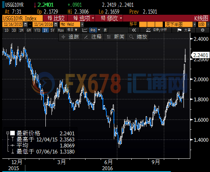Click second 移平 moving average box

151,24
